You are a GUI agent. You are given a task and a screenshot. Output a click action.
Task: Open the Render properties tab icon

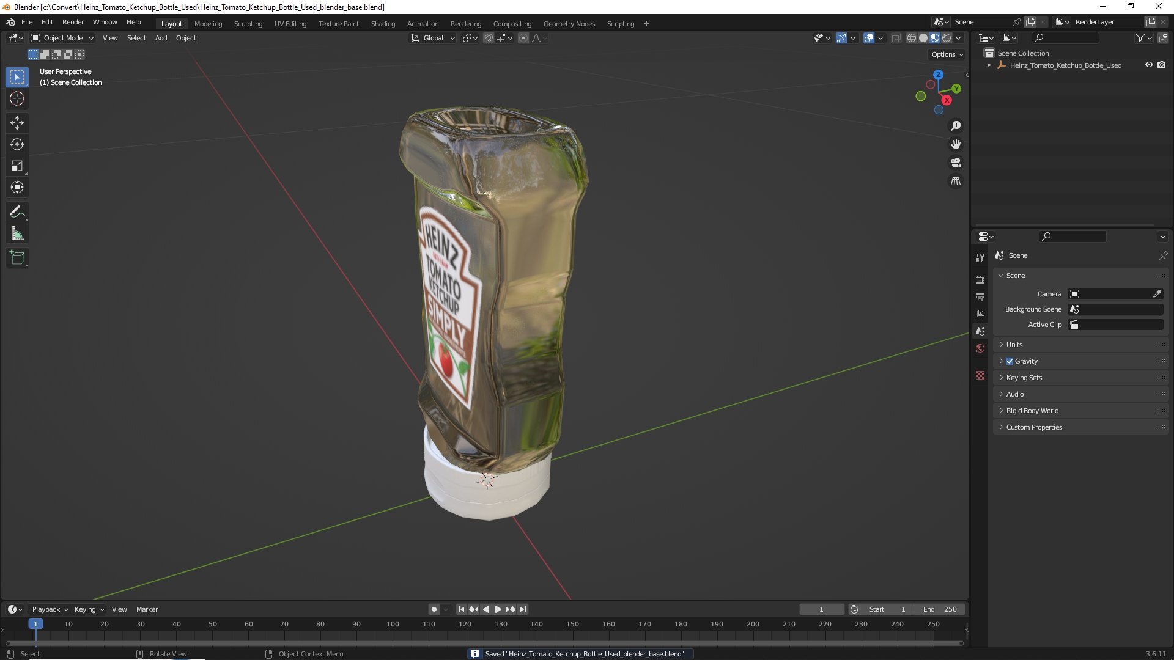click(x=980, y=279)
